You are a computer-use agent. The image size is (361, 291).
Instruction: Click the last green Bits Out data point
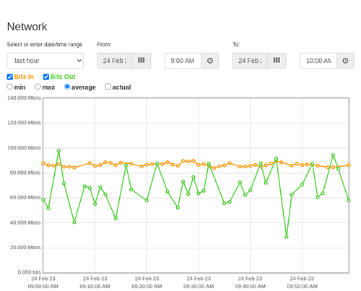coord(349,200)
